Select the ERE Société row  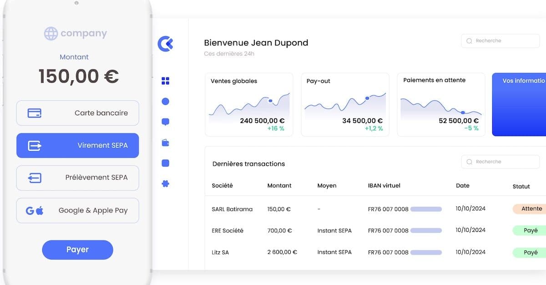coord(375,231)
